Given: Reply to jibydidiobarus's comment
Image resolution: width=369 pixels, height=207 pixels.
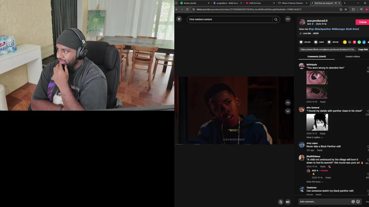Looking at the screenshot, I should [x=323, y=166].
